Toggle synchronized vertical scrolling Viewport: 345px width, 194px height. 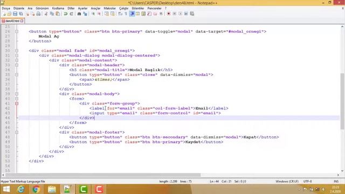pos(107,14)
